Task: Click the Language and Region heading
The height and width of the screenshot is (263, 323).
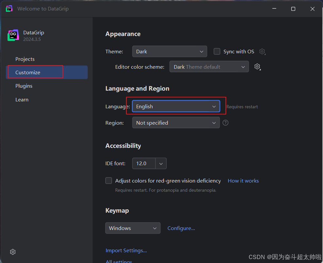Action: pos(137,89)
